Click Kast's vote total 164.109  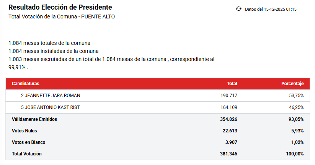point(229,107)
